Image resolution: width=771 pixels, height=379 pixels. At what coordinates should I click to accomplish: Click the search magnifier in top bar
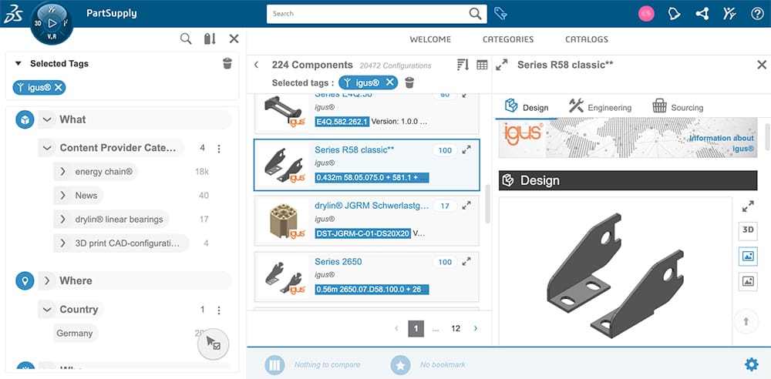tap(475, 14)
